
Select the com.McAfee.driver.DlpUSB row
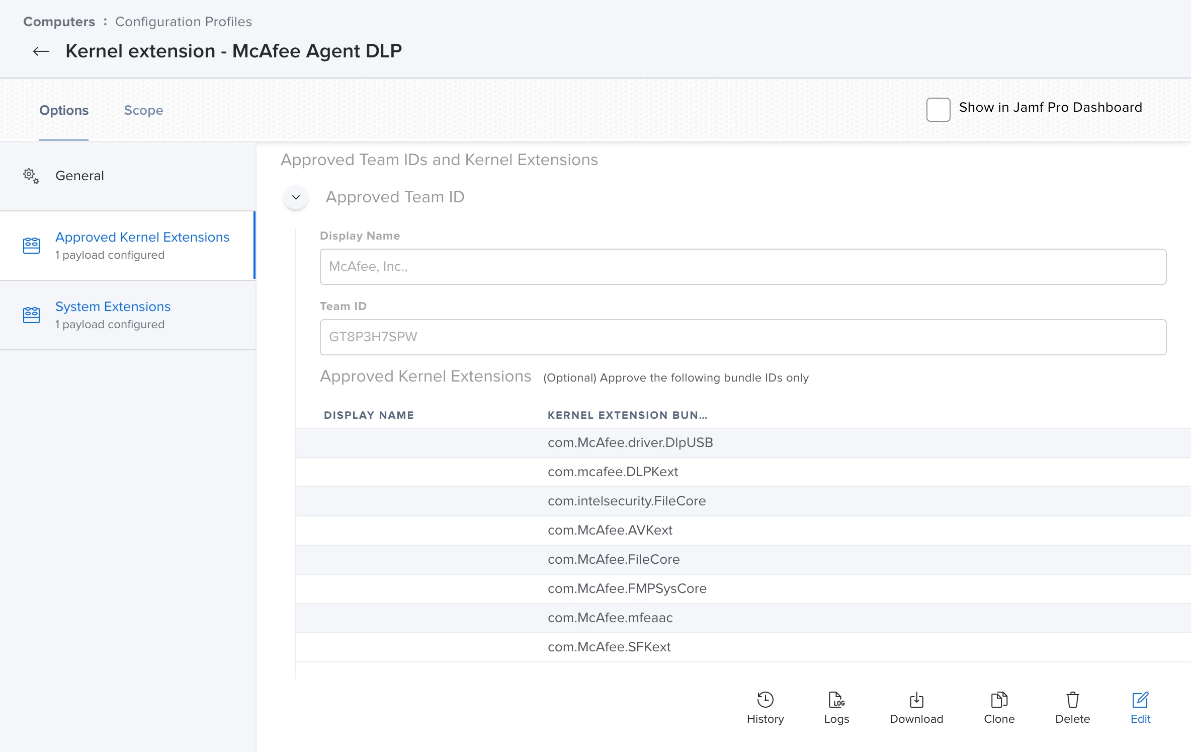743,443
